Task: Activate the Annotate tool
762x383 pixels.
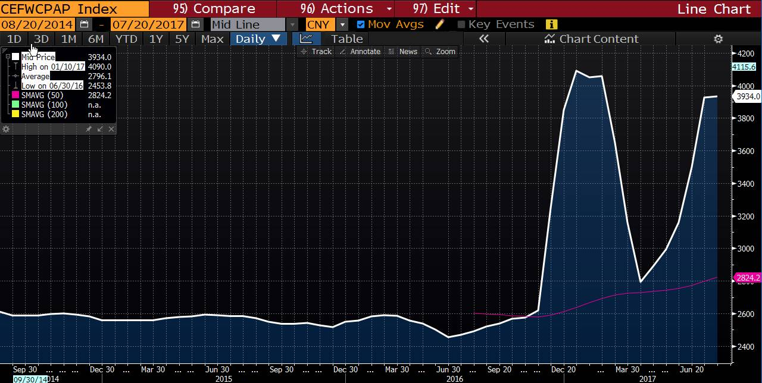Action: click(360, 52)
